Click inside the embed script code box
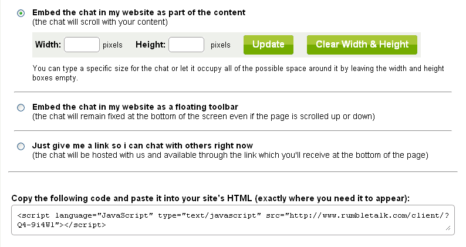The width and height of the screenshot is (466, 247). [x=229, y=220]
